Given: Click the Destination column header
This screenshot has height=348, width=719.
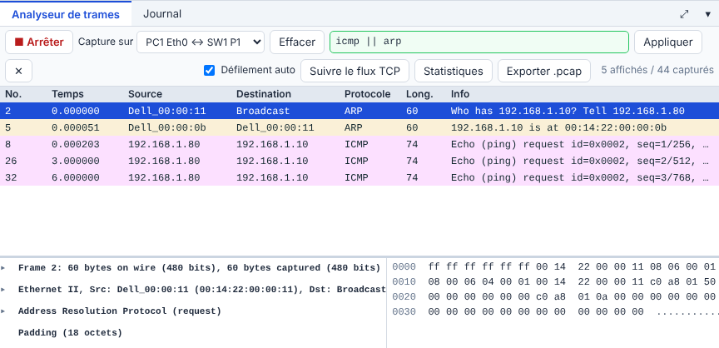Looking at the screenshot, I should coord(264,94).
